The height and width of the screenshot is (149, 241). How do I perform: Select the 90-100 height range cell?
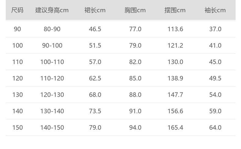tap(52, 46)
